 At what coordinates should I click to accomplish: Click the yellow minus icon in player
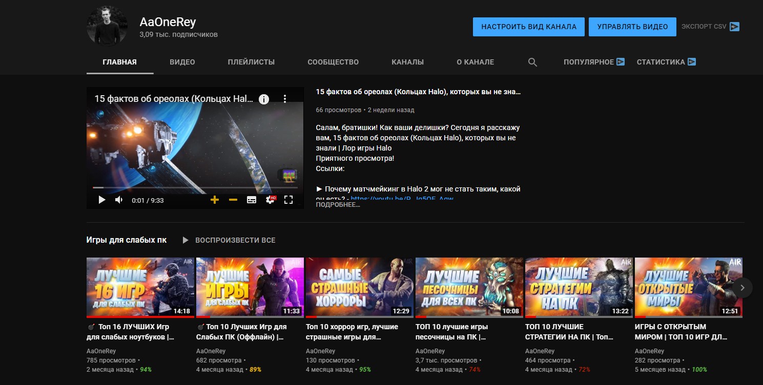tap(233, 200)
